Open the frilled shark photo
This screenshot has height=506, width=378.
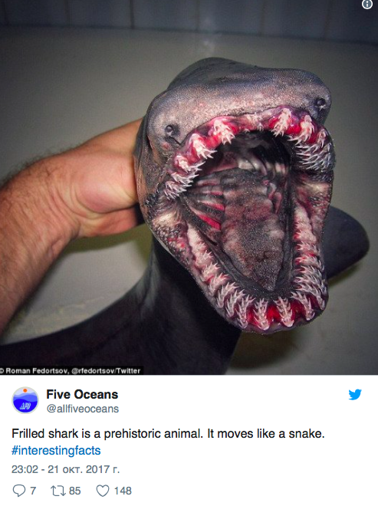pos(189,187)
